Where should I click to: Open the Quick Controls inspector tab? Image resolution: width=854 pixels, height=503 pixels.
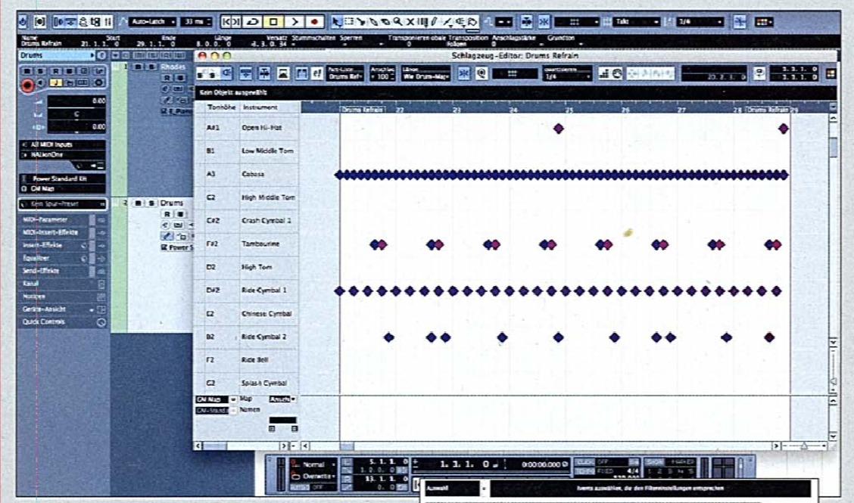(53, 321)
